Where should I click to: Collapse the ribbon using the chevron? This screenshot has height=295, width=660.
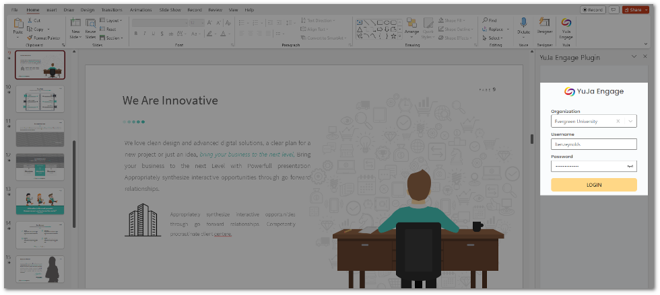tap(646, 44)
